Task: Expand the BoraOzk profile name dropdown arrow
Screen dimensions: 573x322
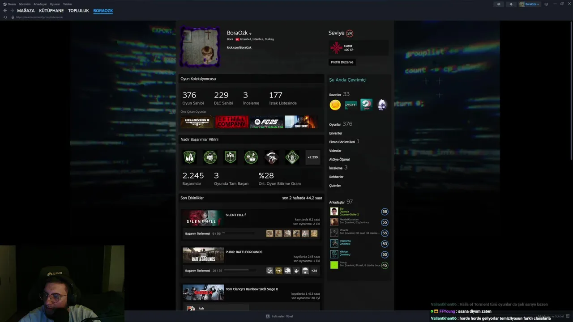Action: point(250,34)
